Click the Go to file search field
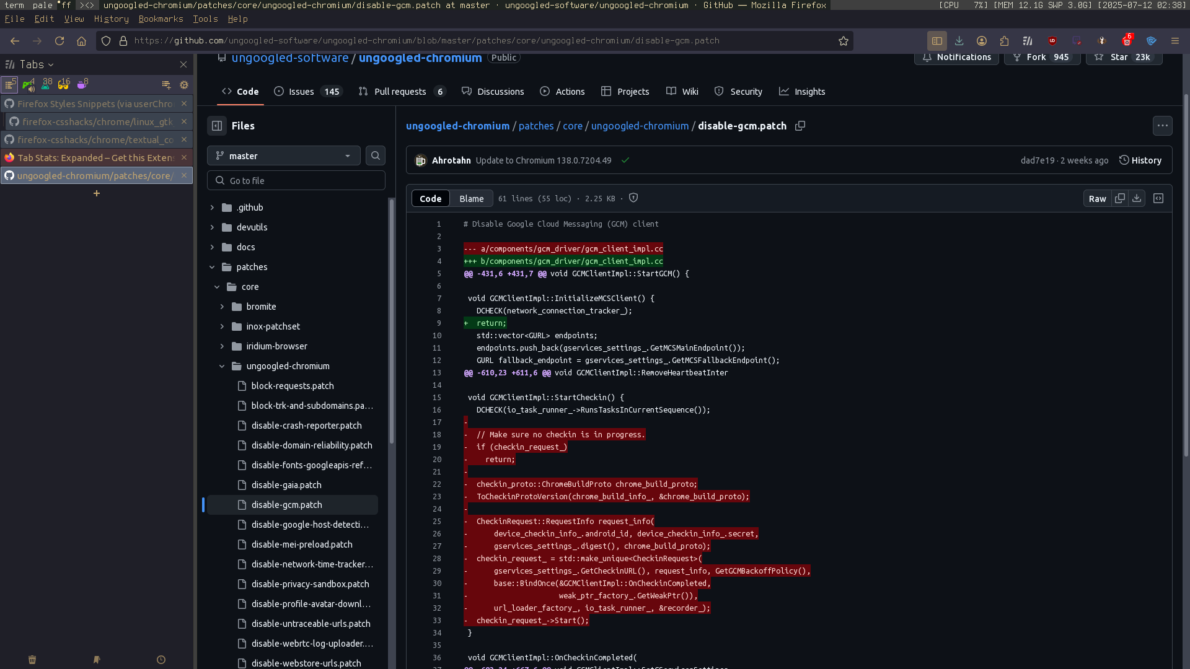 296,180
